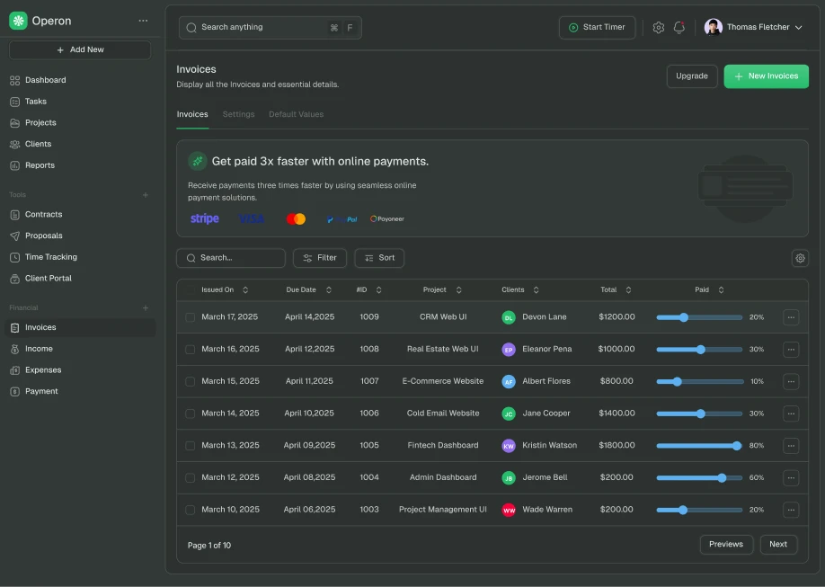
Task: Click the New Invoices button
Action: point(766,76)
